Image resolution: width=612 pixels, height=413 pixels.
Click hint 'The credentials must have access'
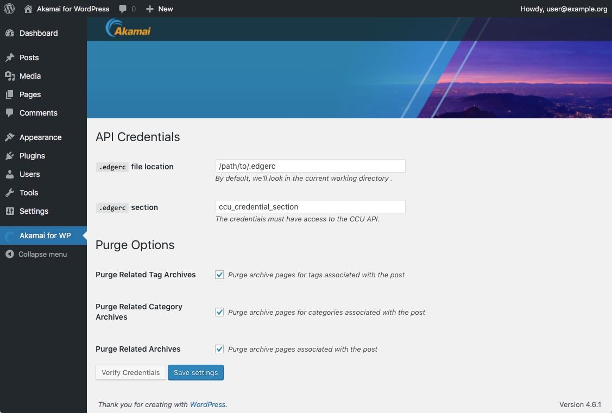(x=298, y=219)
